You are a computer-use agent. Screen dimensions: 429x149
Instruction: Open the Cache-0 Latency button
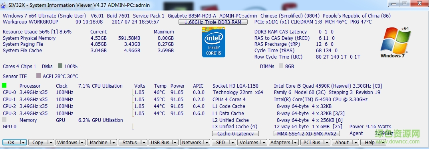pos(236,133)
